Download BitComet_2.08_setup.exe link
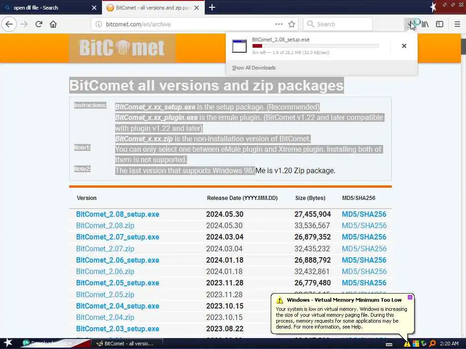The height and width of the screenshot is (349, 466). pyautogui.click(x=118, y=214)
